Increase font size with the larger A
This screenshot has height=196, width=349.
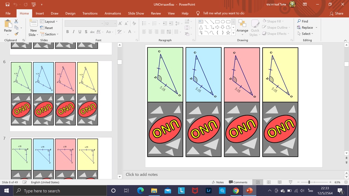(x=120, y=23)
